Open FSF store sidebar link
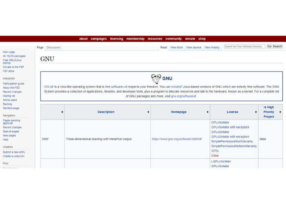 click(9, 71)
